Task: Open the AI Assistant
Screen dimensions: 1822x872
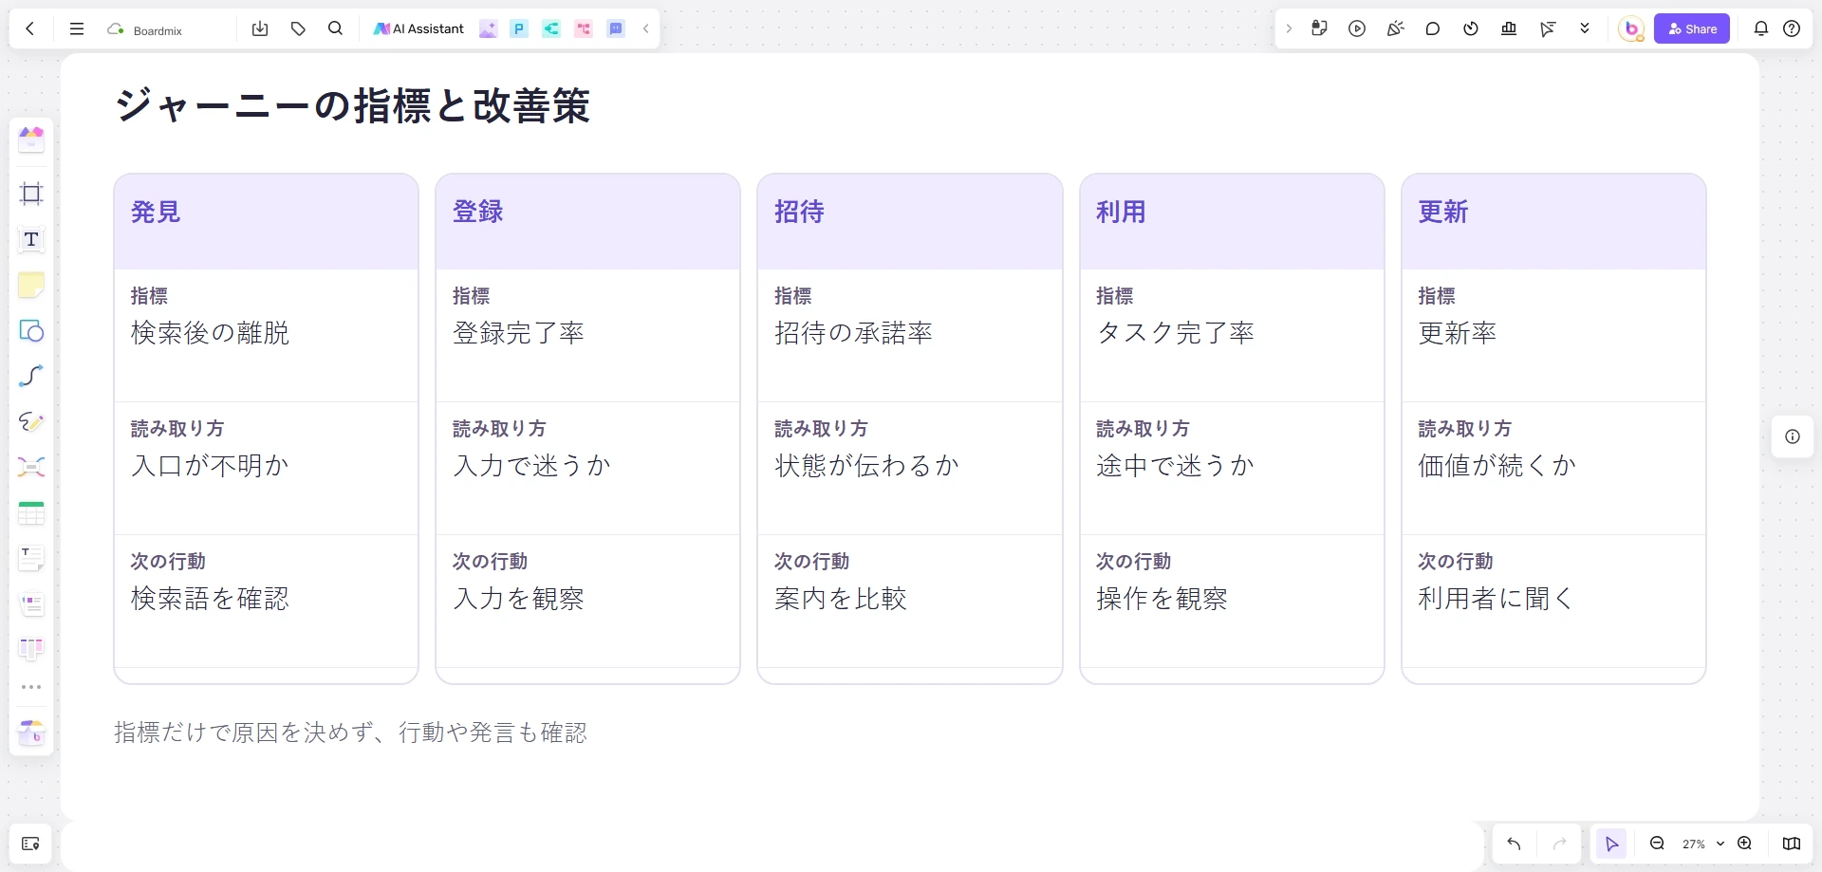Action: (418, 28)
